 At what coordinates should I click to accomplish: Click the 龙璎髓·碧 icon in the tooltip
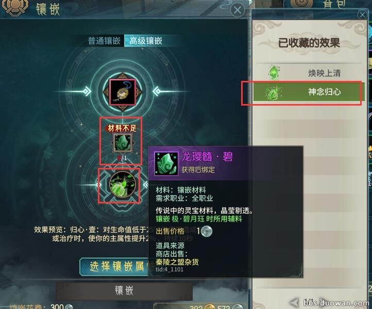tap(166, 164)
